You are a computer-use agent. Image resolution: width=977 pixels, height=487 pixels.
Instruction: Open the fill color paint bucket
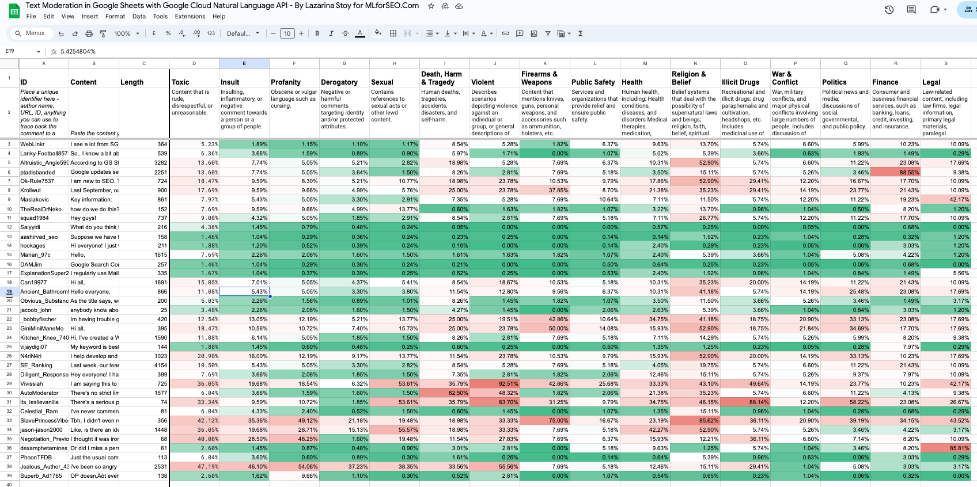point(378,33)
